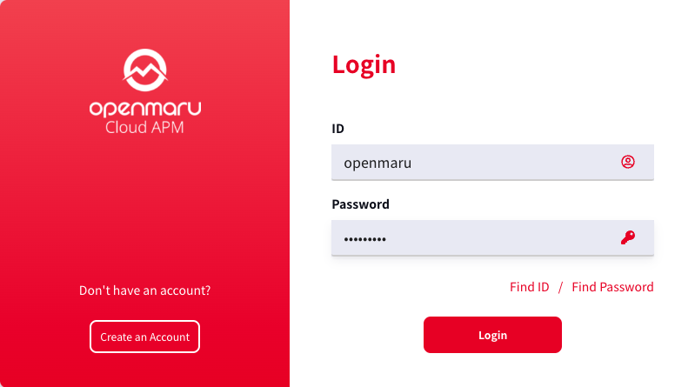Click the openmaru text in ID field
This screenshot has height=387, width=695.
(378, 163)
